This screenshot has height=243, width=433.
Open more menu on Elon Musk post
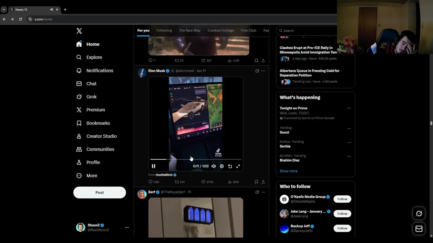coord(263,71)
